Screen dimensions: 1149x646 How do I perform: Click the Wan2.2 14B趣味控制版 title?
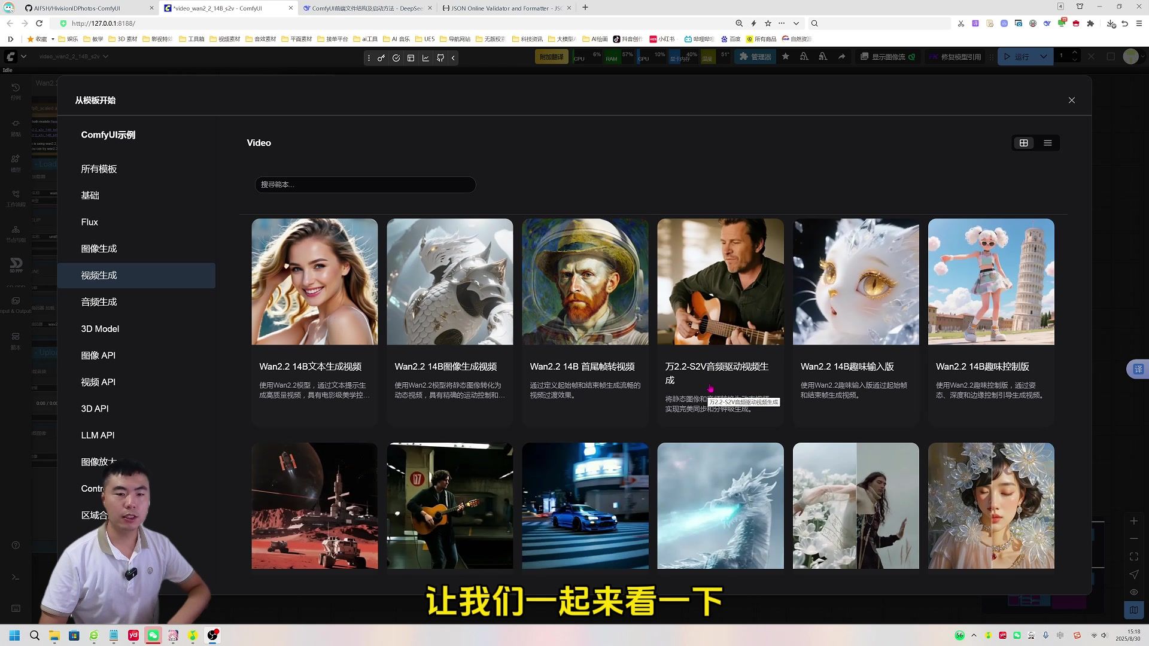[982, 367]
